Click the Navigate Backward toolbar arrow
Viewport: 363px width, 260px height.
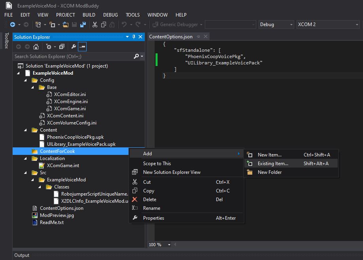pyautogui.click(x=13, y=24)
